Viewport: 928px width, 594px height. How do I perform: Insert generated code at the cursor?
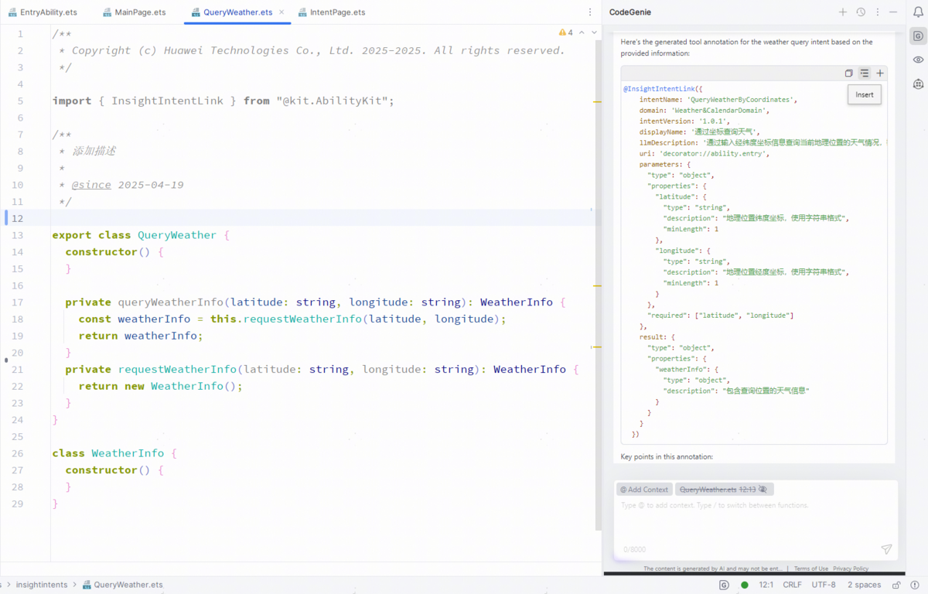point(865,73)
